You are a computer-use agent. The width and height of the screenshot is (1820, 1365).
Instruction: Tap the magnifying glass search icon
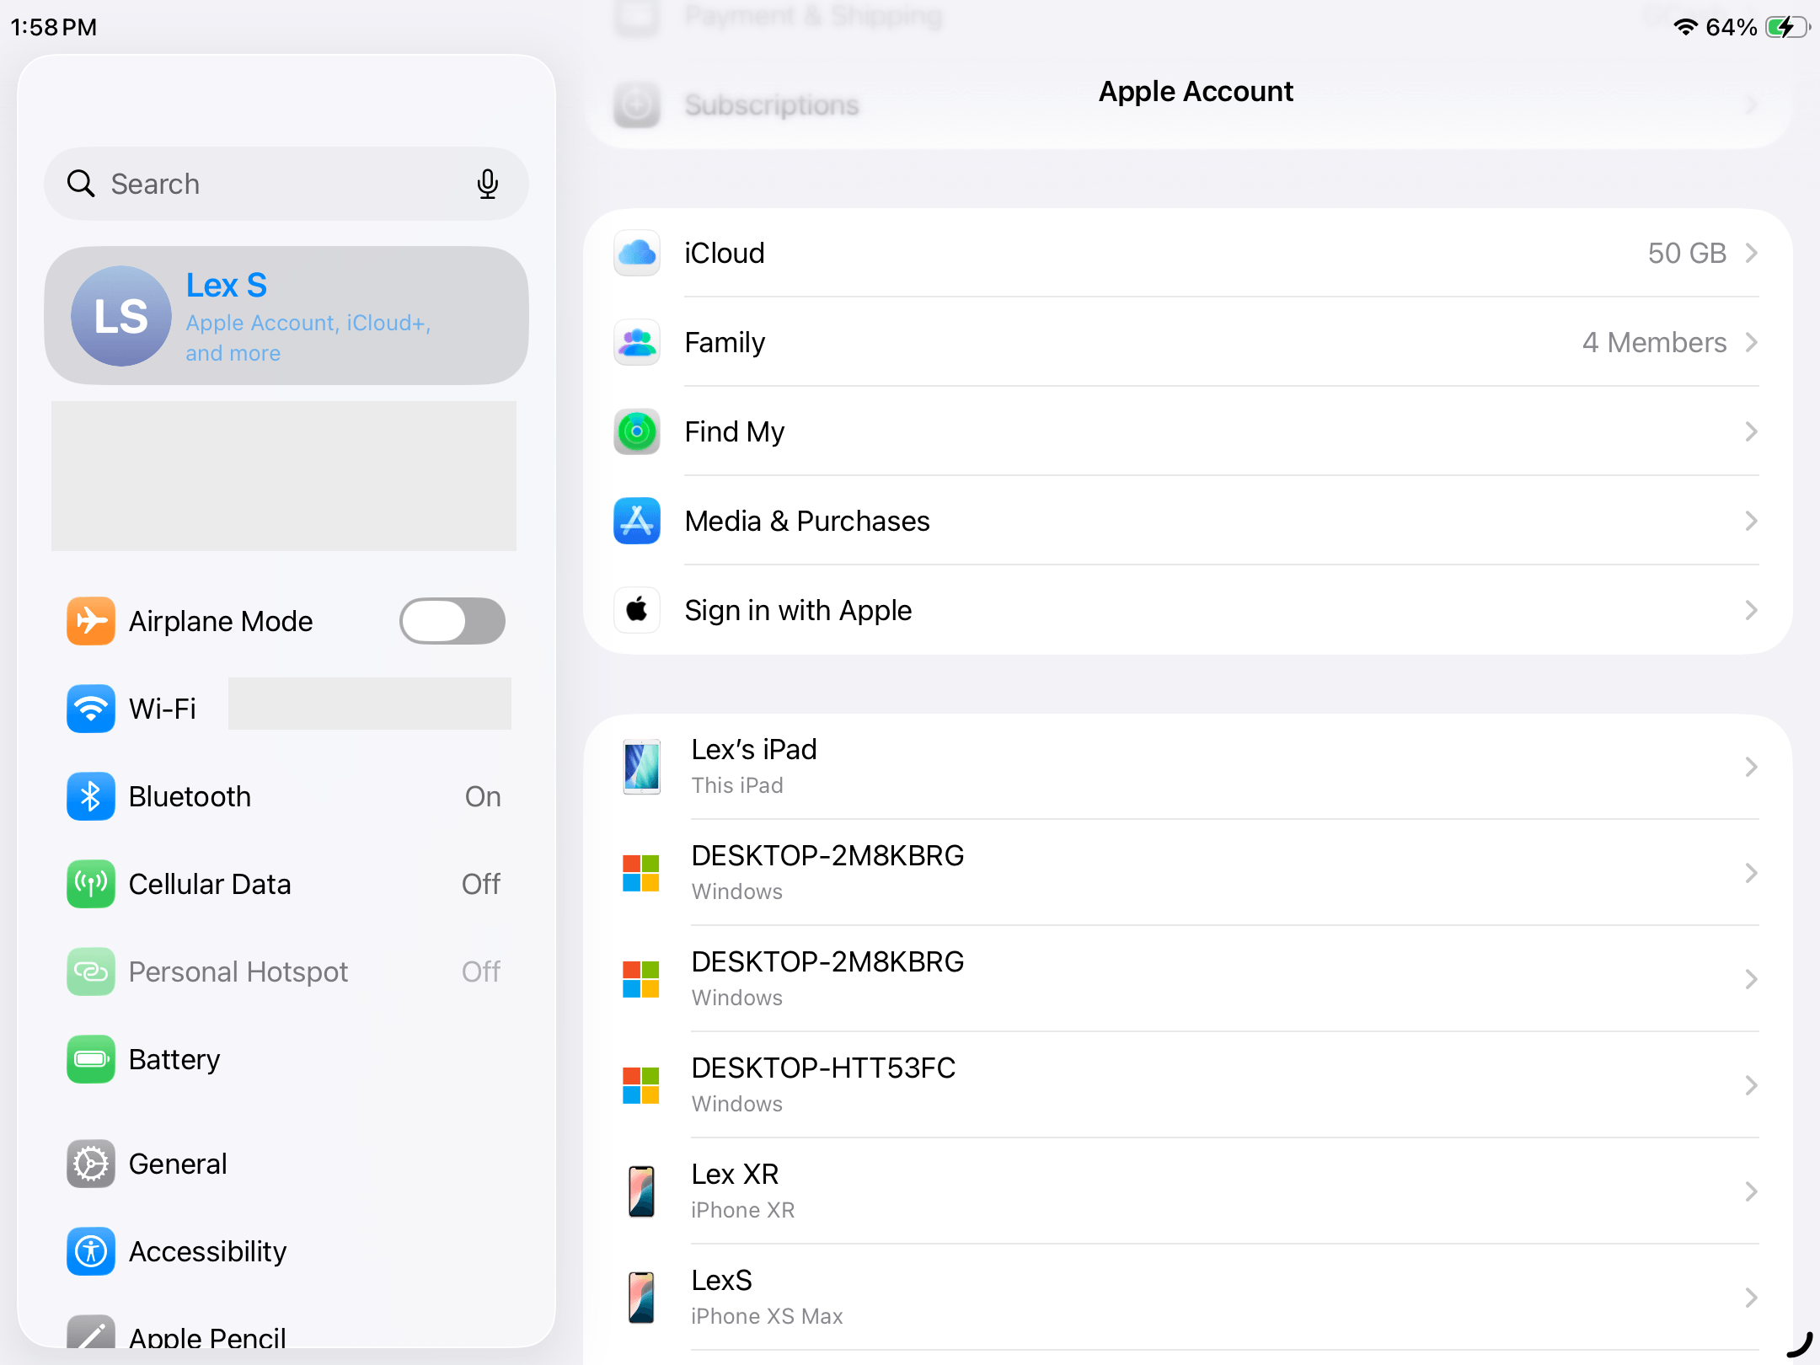[81, 184]
